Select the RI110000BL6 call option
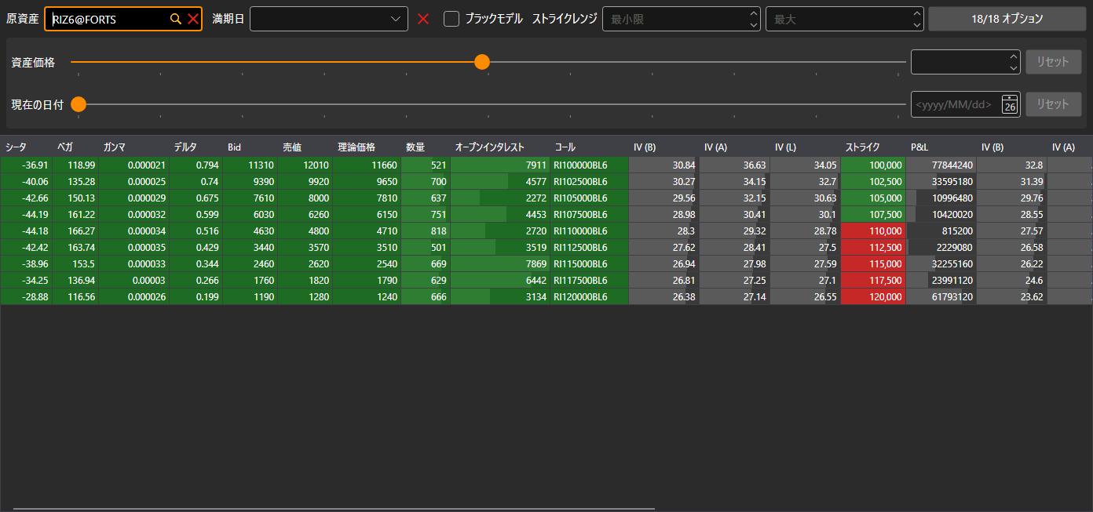The height and width of the screenshot is (512, 1093). click(589, 231)
